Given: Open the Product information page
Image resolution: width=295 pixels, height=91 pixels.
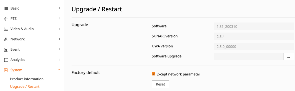Looking at the screenshot, I should [27, 79].
